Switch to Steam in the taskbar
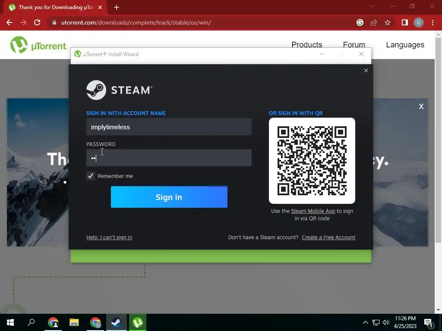Viewport: 442px width, 331px height. tap(117, 322)
